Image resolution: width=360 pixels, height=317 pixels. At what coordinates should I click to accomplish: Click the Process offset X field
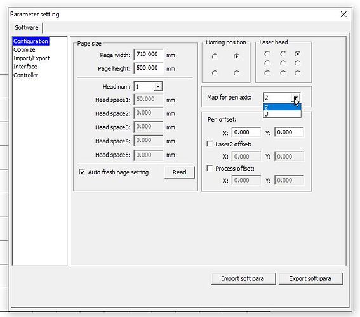tap(246, 180)
